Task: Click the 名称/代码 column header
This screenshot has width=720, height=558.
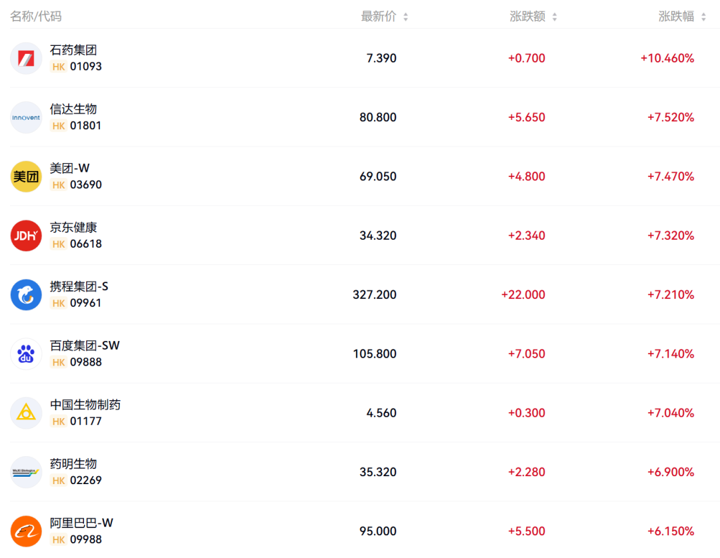Action: [x=36, y=17]
